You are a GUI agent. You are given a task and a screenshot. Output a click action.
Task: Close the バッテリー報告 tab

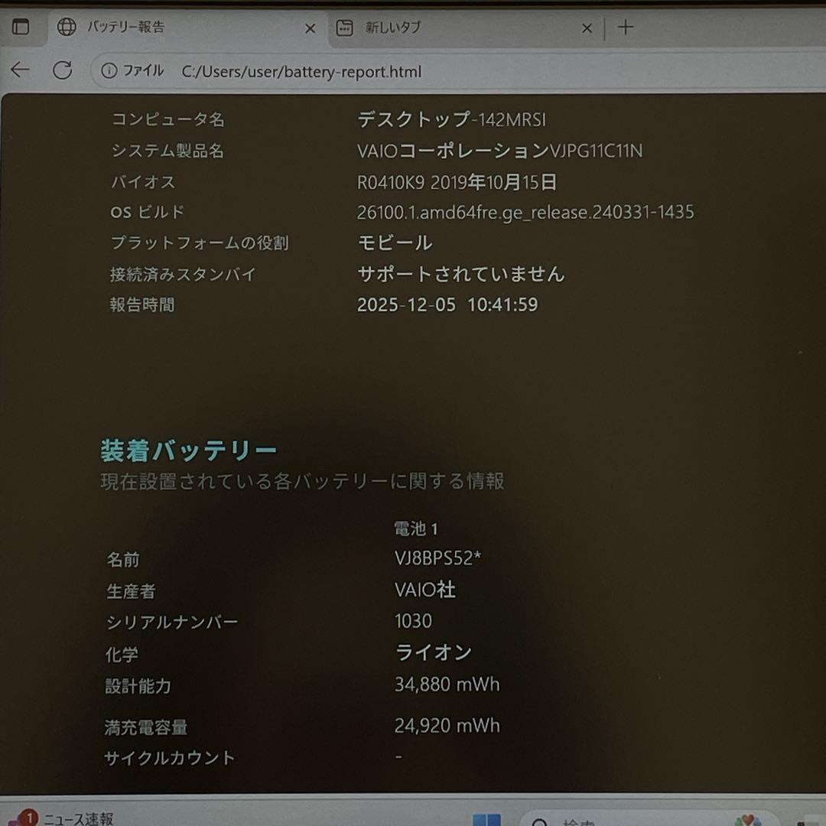[x=310, y=28]
